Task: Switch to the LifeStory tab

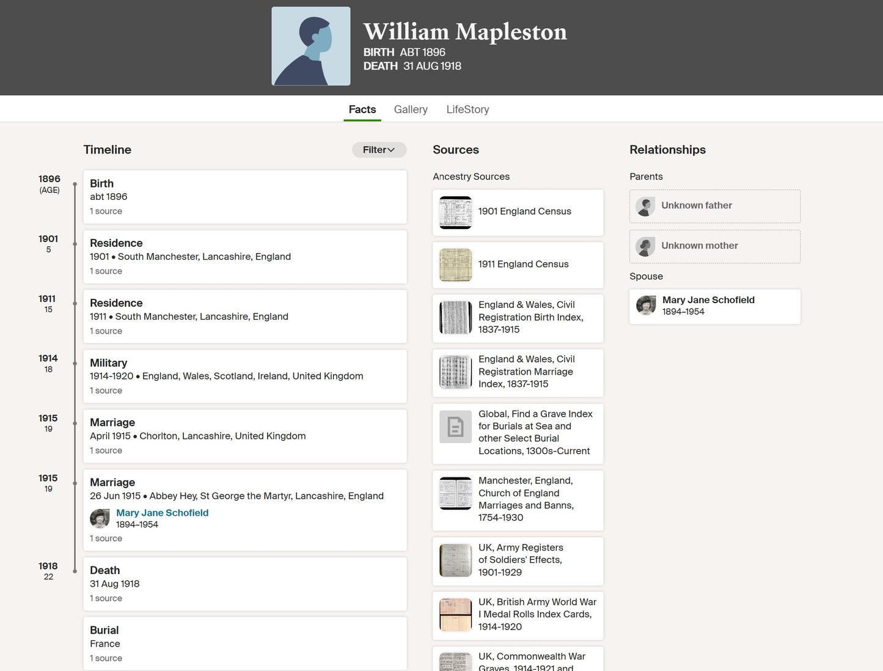Action: (x=467, y=109)
